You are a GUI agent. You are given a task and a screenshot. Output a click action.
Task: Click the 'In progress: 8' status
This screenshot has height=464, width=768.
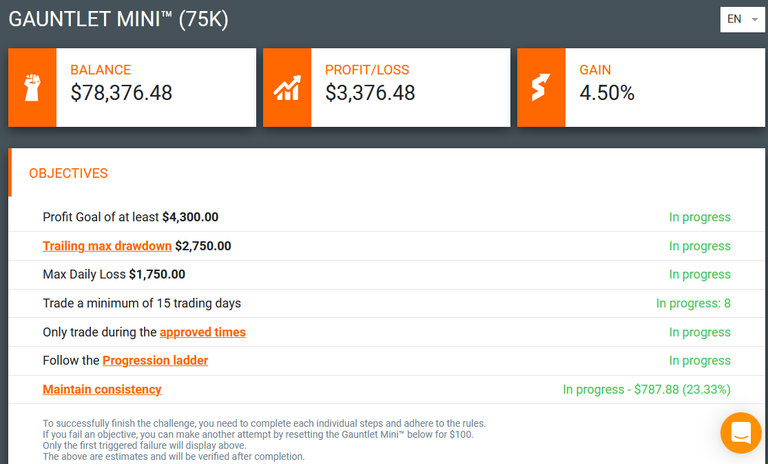pyautogui.click(x=693, y=303)
